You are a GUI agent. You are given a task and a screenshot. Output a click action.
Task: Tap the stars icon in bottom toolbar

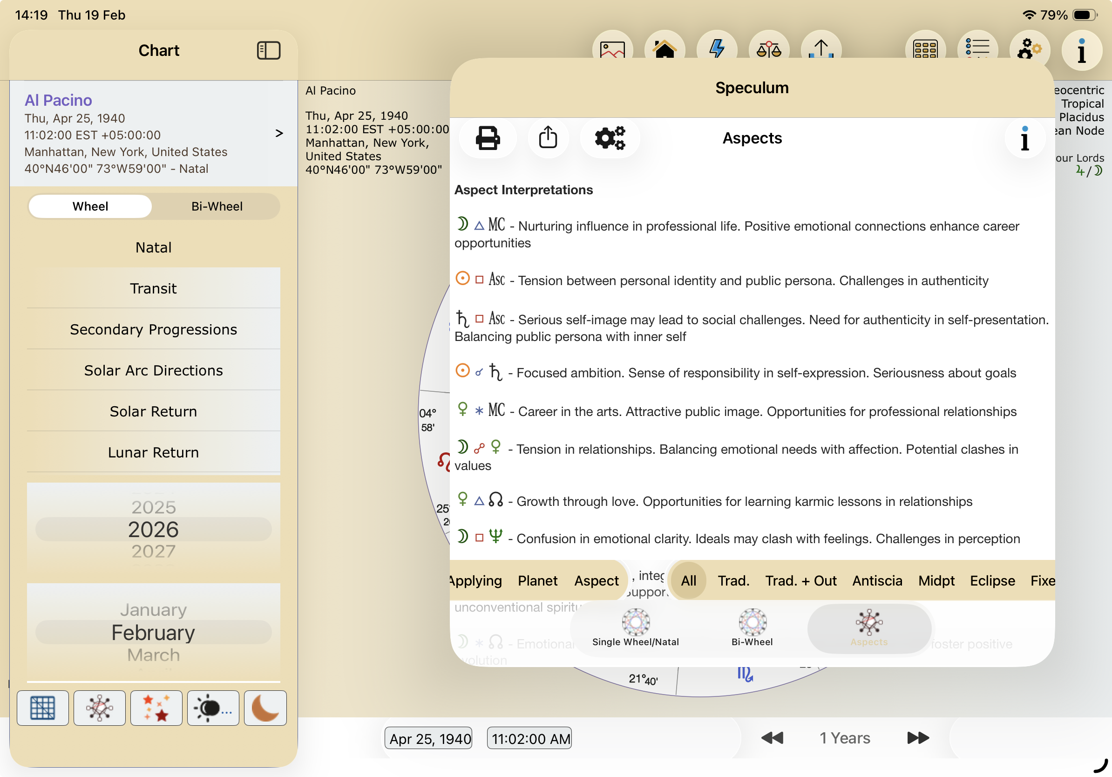pyautogui.click(x=156, y=708)
